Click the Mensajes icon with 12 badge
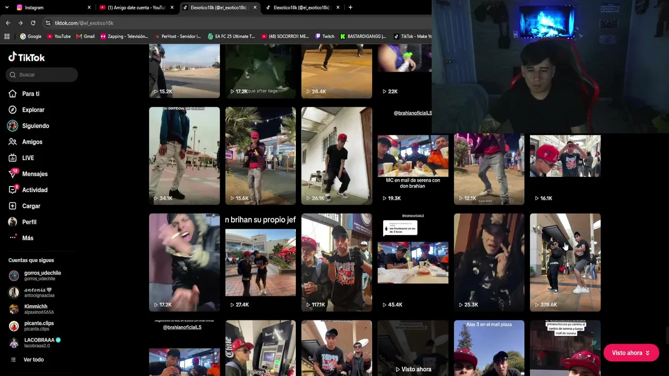Image resolution: width=669 pixels, height=376 pixels. 13,174
